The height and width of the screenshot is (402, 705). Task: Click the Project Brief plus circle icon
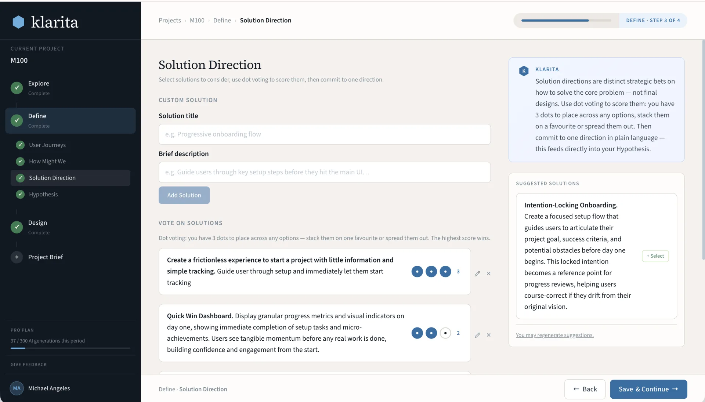pos(17,257)
